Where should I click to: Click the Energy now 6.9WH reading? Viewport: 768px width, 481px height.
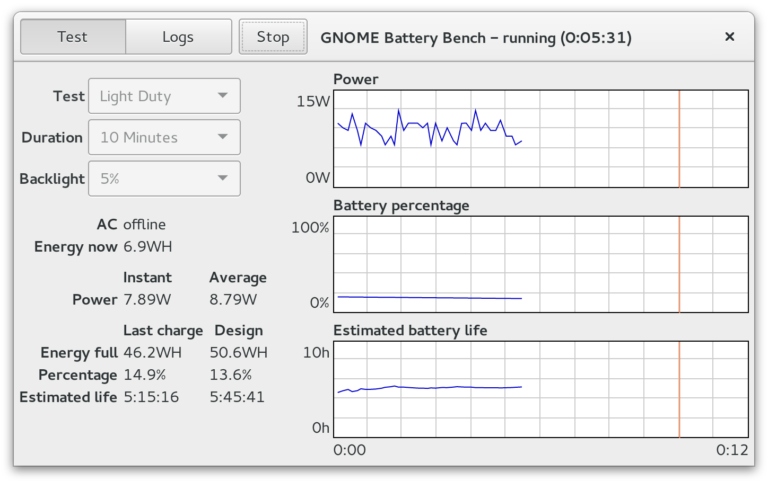147,247
